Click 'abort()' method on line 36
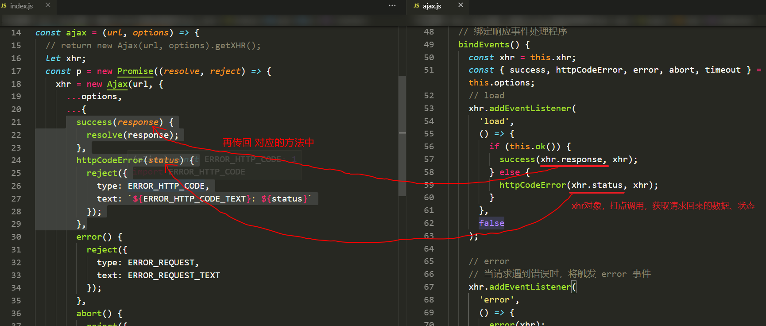 pos(94,314)
